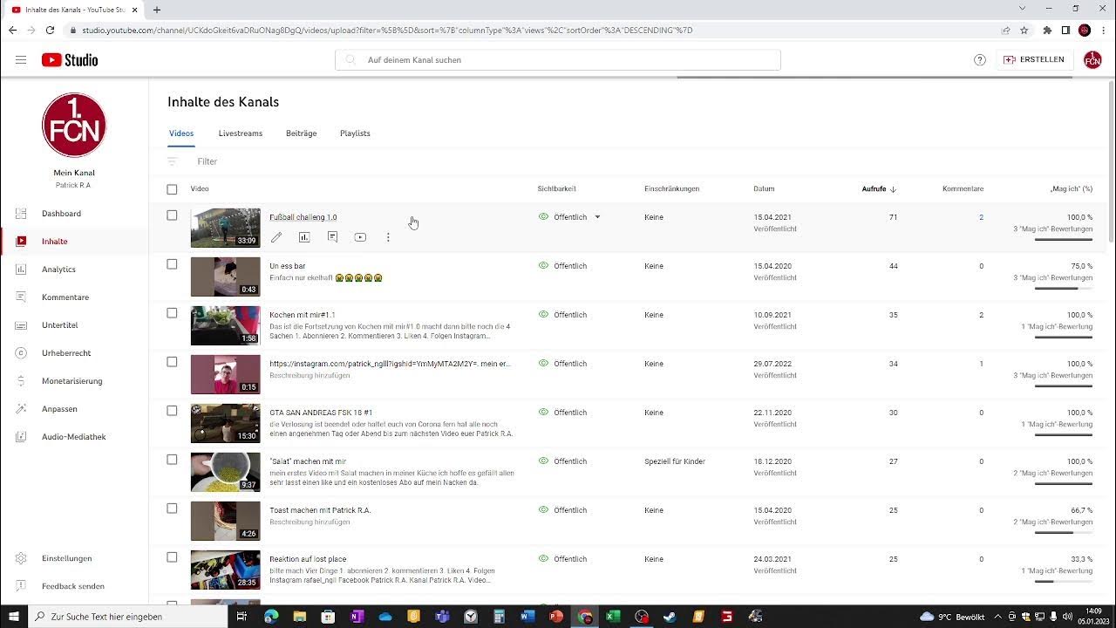Open Chrome extensions puzzle icon

1047,30
